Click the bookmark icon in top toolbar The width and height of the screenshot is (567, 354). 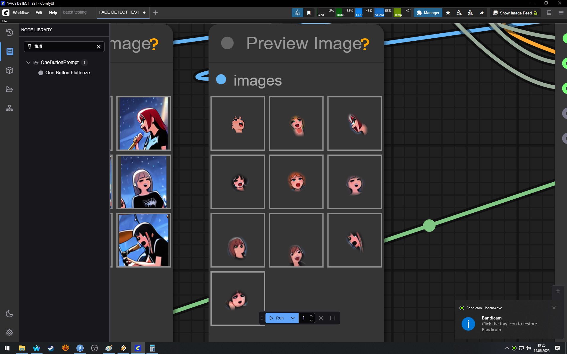click(309, 13)
